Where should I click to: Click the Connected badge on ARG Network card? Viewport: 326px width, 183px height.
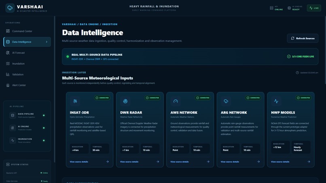[x=253, y=98]
